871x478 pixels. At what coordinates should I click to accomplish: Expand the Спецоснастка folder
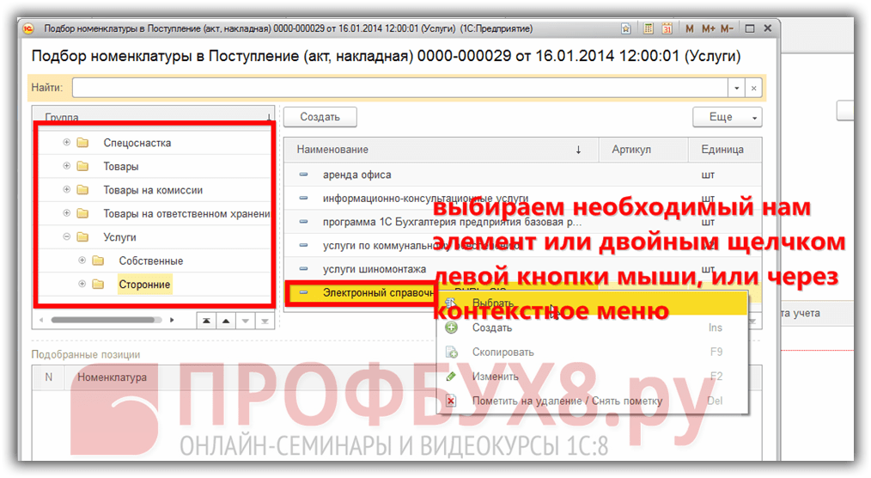point(67,143)
